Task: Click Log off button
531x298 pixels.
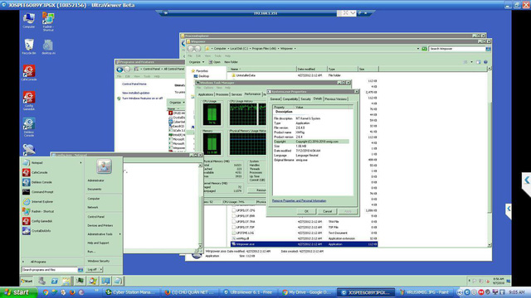Action: pos(92,270)
